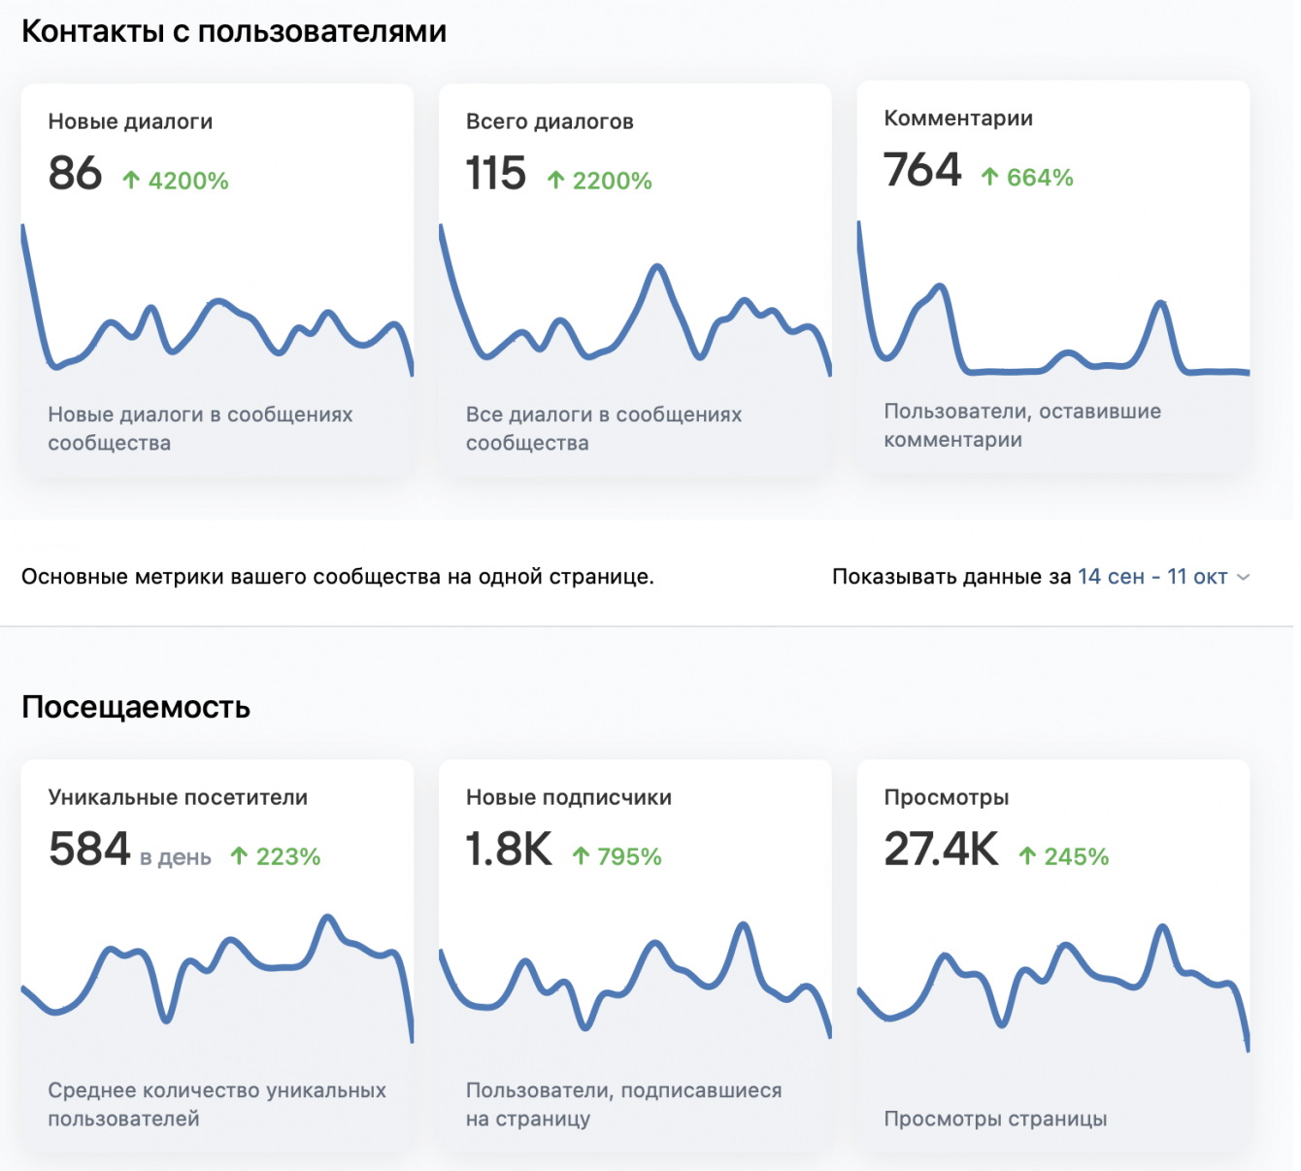Image resolution: width=1301 pixels, height=1171 pixels.
Task: Click the up arrow next to 664%
Action: (x=989, y=177)
